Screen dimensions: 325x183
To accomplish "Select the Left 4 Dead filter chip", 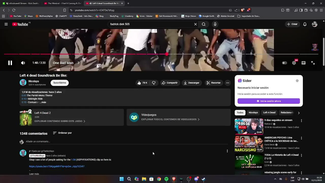I will click(x=269, y=113).
